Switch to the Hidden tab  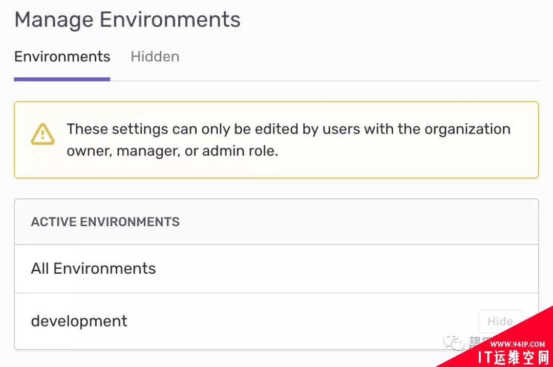tap(155, 57)
